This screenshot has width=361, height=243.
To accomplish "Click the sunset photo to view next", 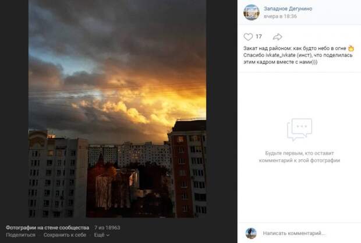I will [117, 109].
